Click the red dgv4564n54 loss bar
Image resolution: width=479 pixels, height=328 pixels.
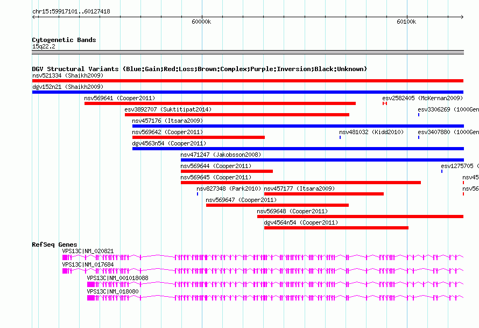336,228
